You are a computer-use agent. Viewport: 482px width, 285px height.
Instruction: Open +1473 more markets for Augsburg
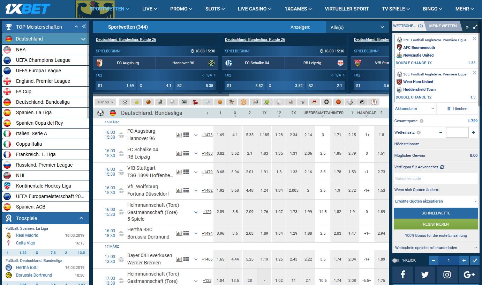(x=207, y=135)
